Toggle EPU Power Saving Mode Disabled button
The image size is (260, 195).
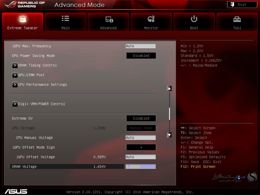pyautogui.click(x=141, y=56)
